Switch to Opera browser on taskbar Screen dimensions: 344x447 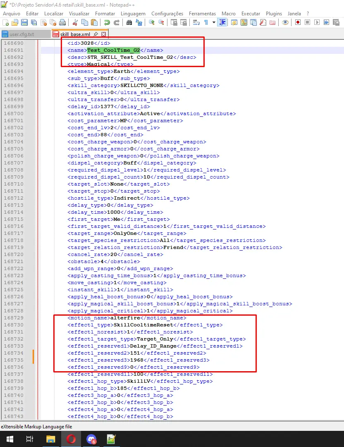[x=71, y=439]
